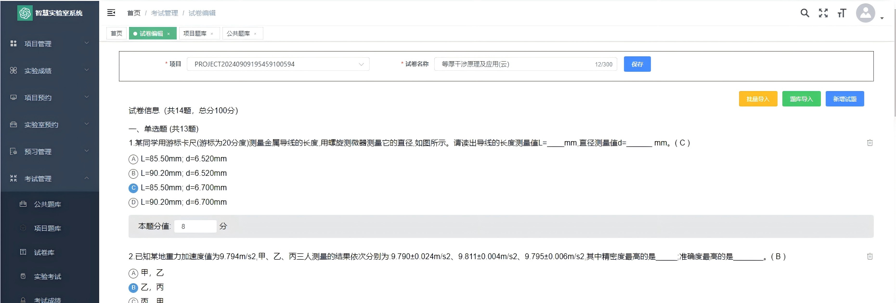Click the 一、单选题 (共13题) section heading

pos(164,129)
